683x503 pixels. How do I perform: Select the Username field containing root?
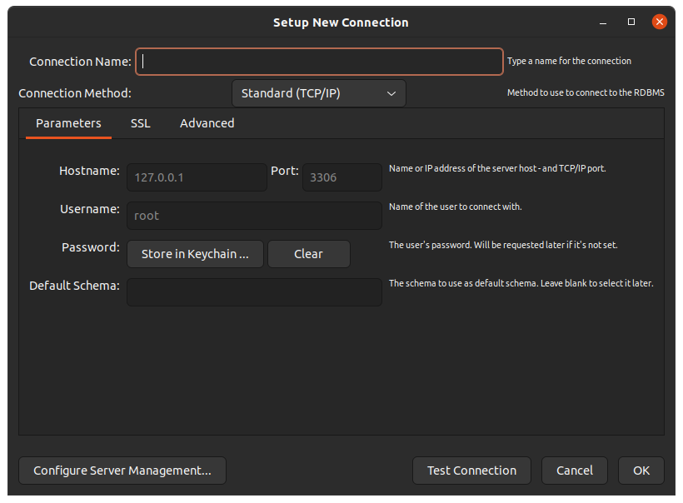coord(254,216)
